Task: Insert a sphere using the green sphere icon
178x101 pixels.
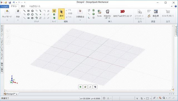Action: click(93, 14)
